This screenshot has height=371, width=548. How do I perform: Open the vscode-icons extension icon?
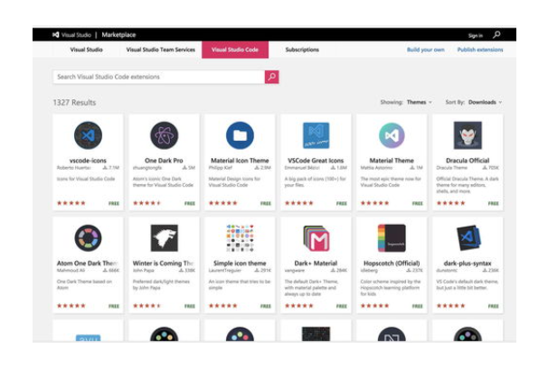tap(88, 135)
